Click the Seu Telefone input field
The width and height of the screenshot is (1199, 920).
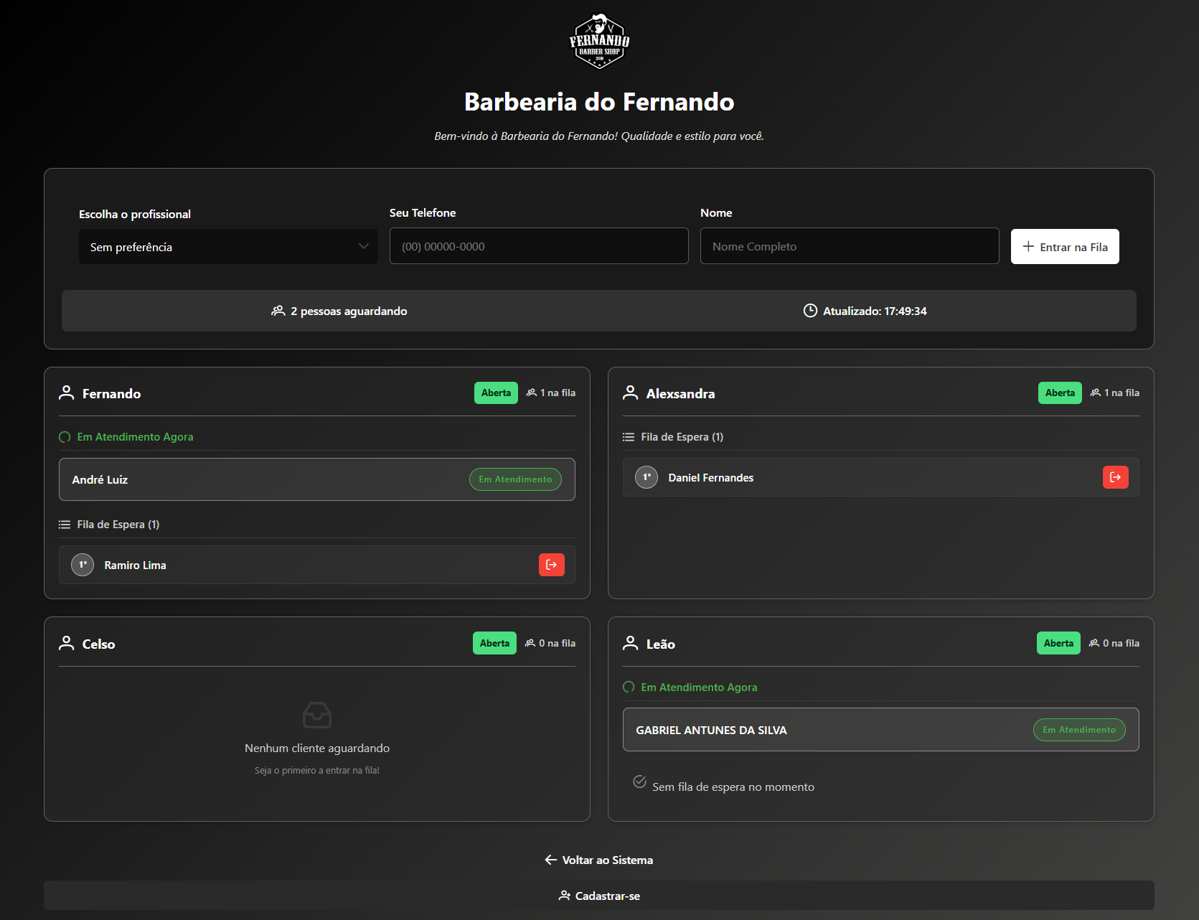[538, 246]
